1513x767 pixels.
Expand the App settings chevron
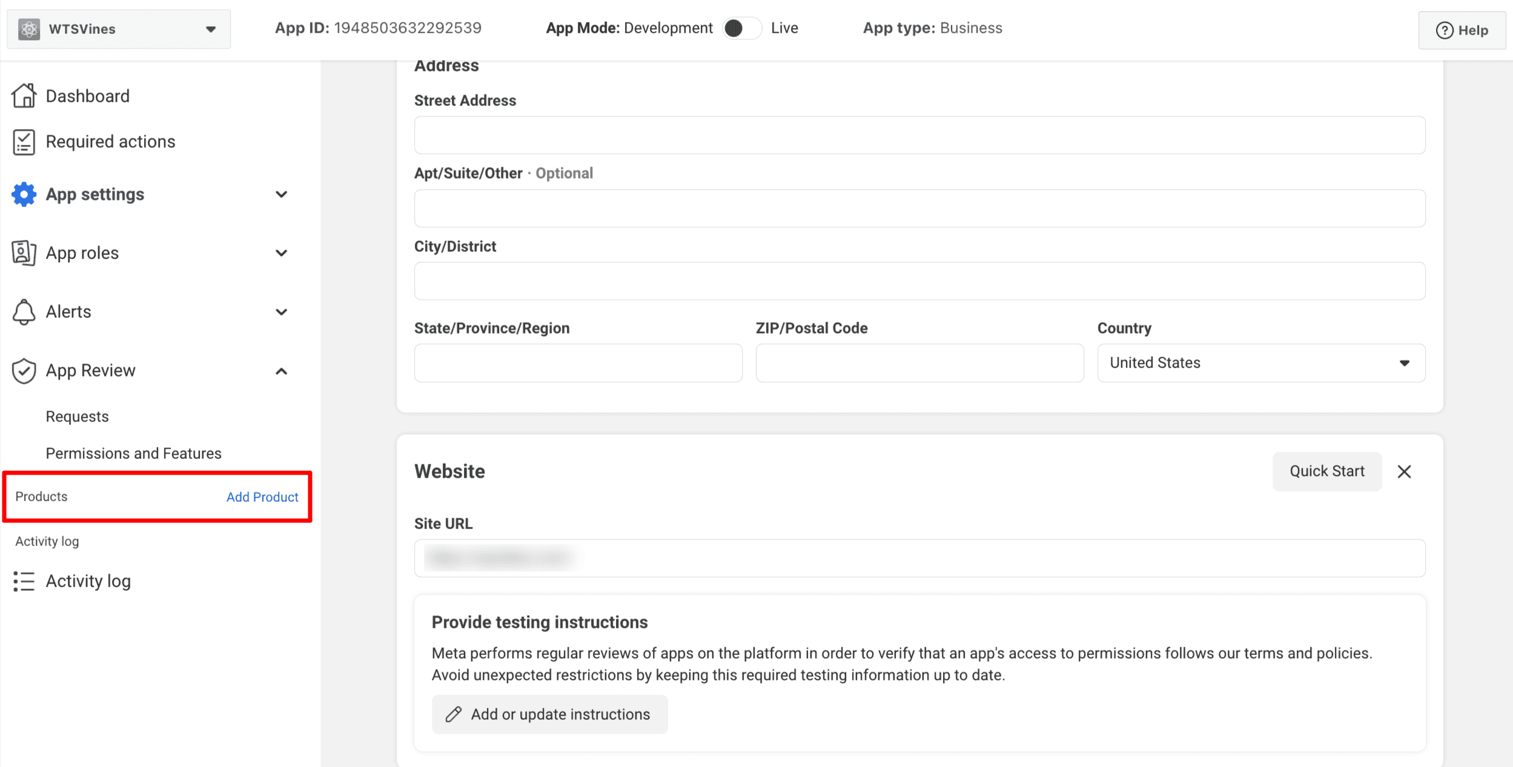(281, 194)
